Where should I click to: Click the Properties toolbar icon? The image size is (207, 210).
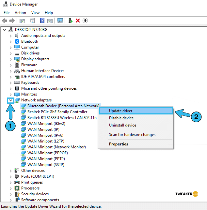[x=32, y=21]
